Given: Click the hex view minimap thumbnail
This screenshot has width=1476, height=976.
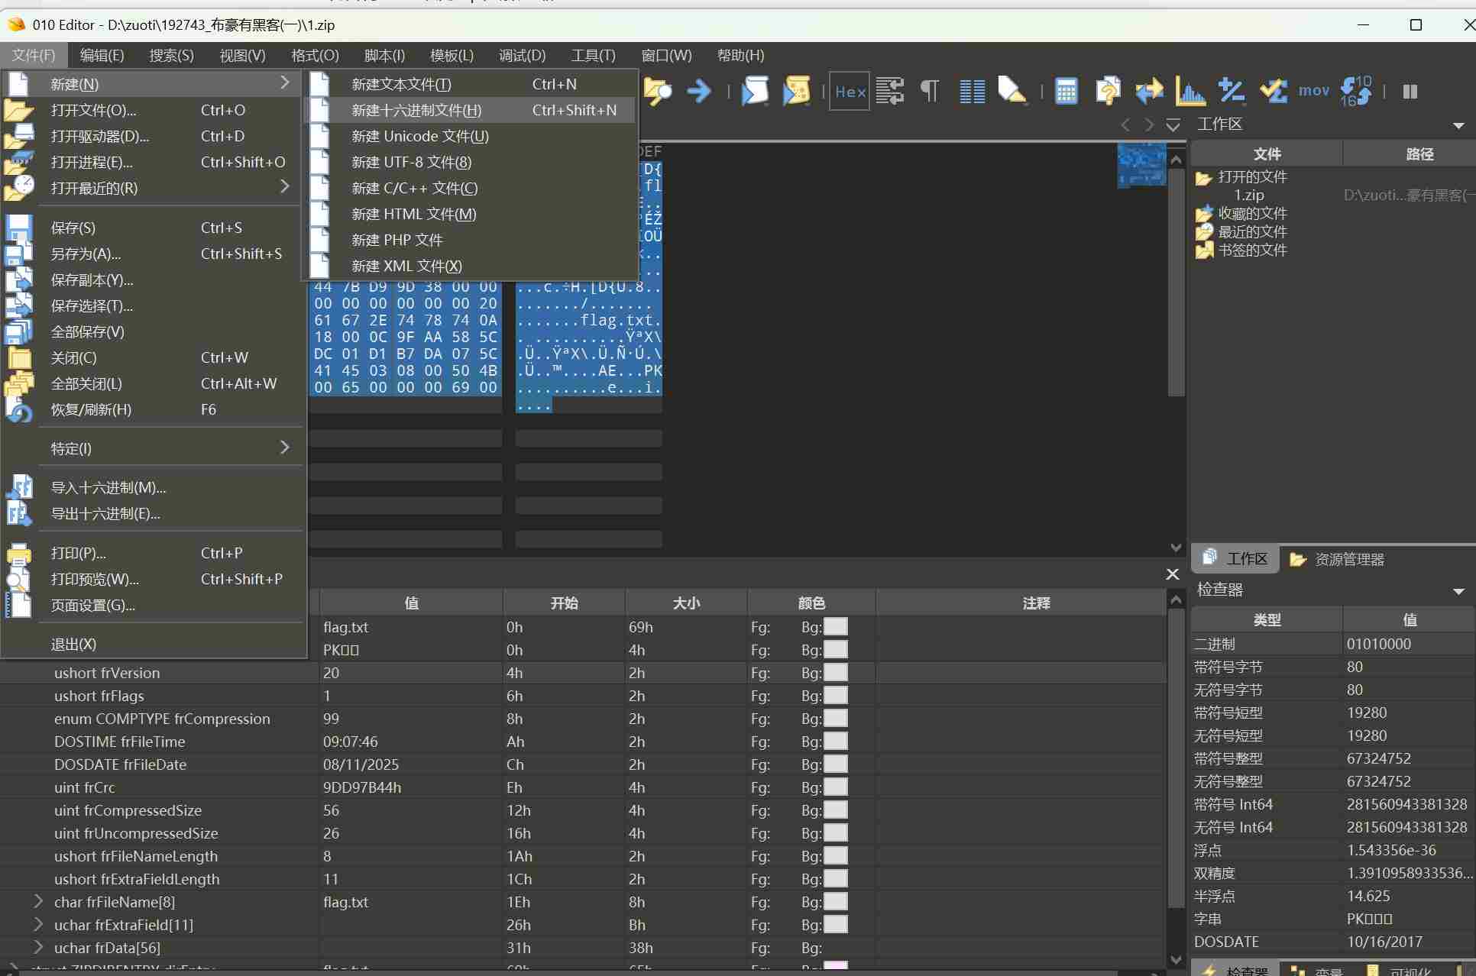Looking at the screenshot, I should pyautogui.click(x=1141, y=164).
